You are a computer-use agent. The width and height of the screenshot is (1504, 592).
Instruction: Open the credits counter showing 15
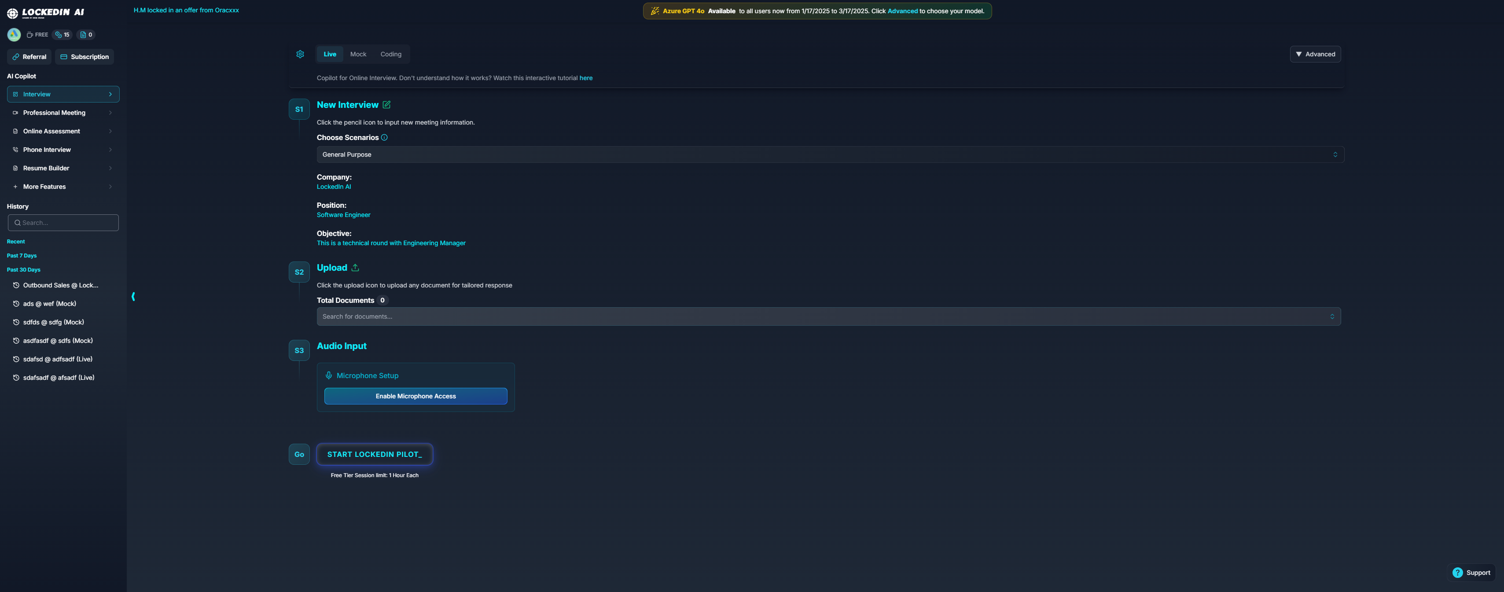point(63,34)
